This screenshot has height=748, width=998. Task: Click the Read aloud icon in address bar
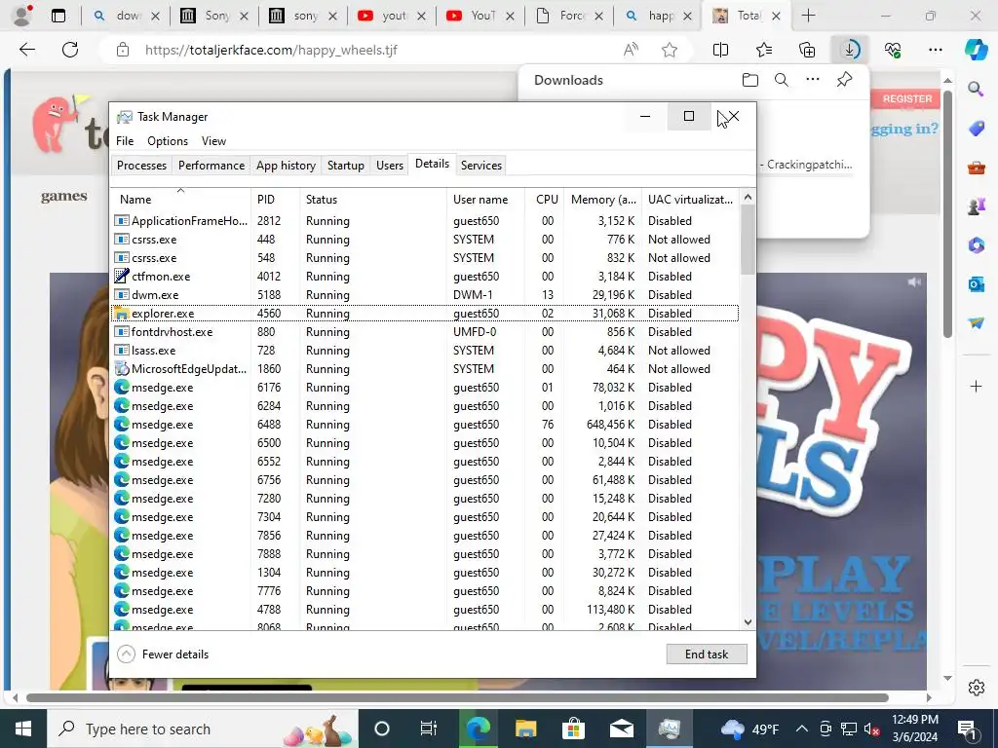(631, 50)
